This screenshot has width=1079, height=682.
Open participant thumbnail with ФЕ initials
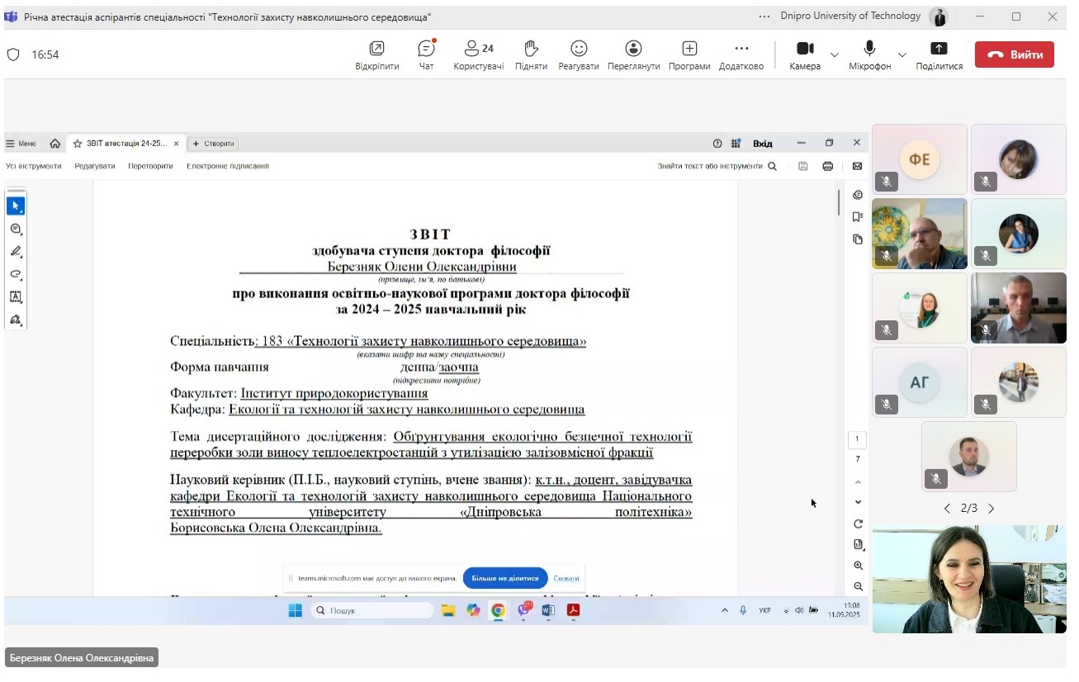pos(919,159)
